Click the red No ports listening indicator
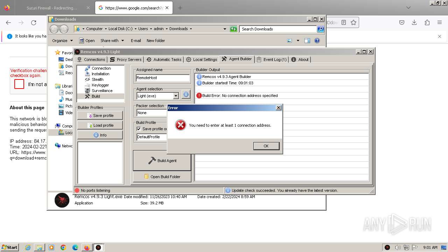This screenshot has width=448, height=252. click(77, 190)
